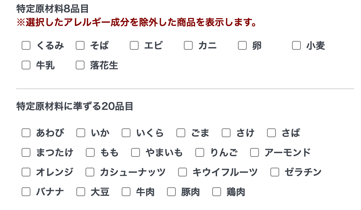
Task: Check the まつたけ checkbox
Action: [26, 152]
